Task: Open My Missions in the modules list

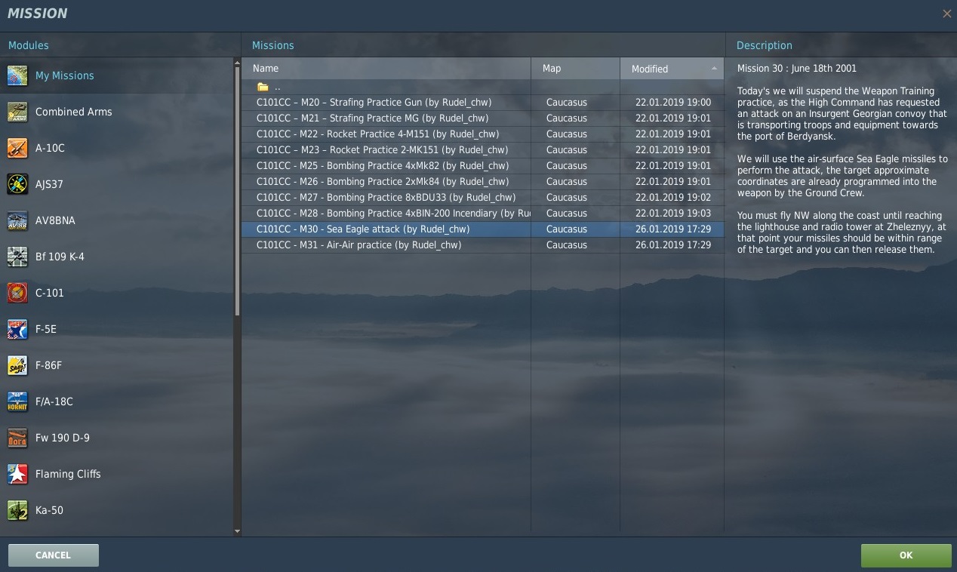Action: click(64, 75)
